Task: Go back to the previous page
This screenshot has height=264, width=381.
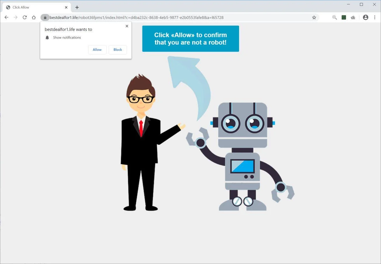Action: click(x=6, y=18)
